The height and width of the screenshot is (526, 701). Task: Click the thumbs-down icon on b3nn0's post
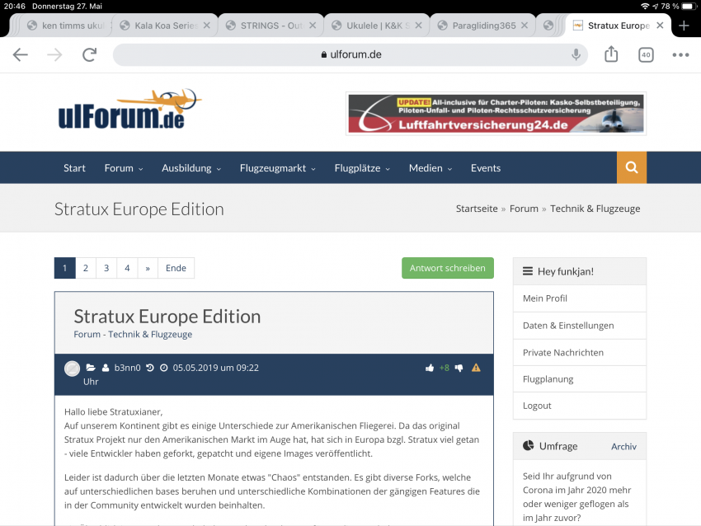[459, 368]
